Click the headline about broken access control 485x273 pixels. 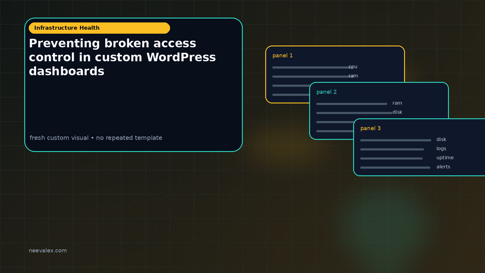[122, 57]
